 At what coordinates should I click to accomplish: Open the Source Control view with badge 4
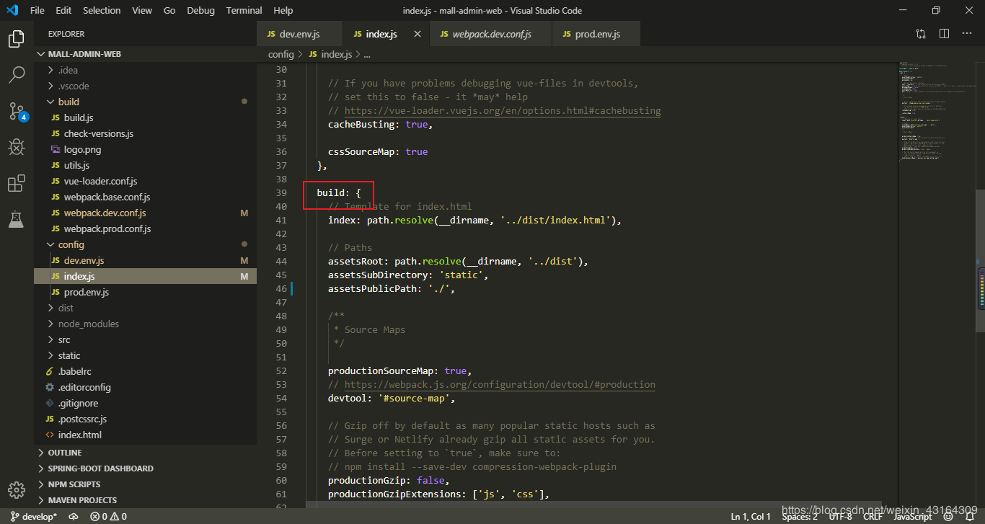(17, 112)
